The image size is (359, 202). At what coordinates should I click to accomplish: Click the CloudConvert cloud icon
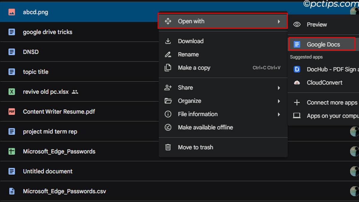[297, 83]
